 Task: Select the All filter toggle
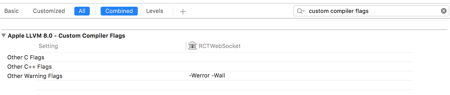82,11
